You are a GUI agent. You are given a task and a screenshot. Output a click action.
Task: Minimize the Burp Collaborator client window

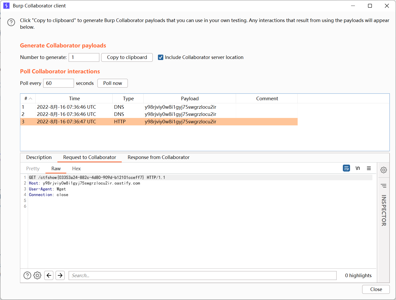[x=353, y=6]
